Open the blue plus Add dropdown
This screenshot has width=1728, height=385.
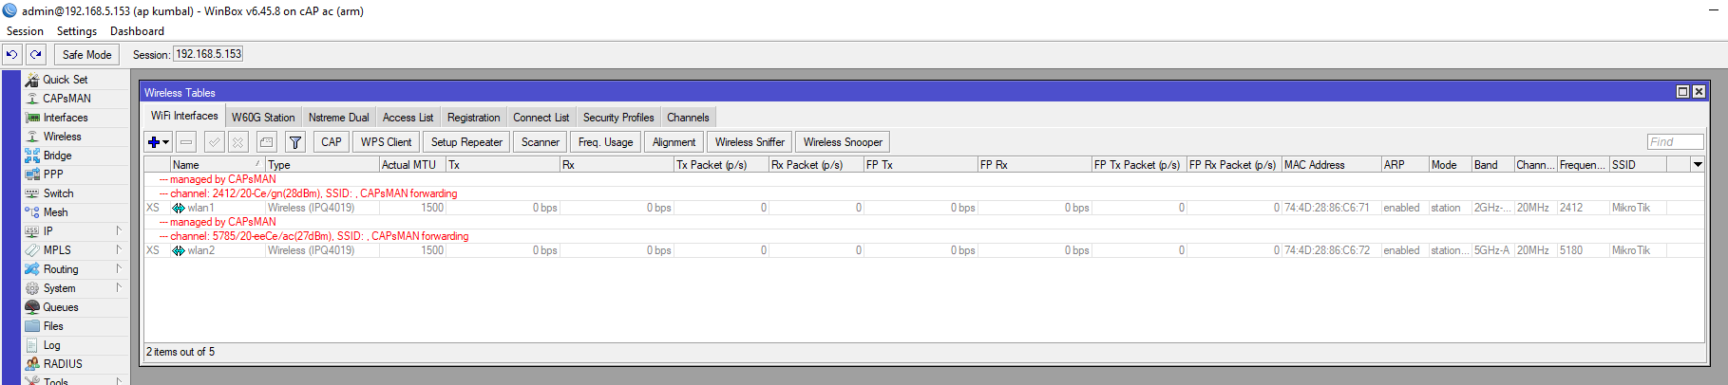[x=158, y=142]
